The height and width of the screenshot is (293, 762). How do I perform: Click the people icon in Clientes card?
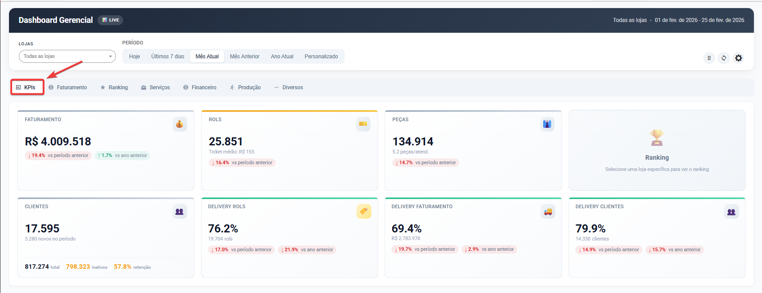coord(179,211)
